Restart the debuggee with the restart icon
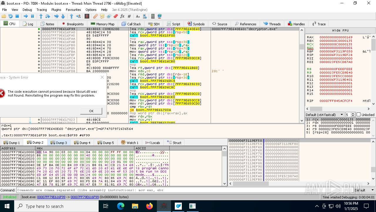This screenshot has height=212, width=376. [11, 16]
